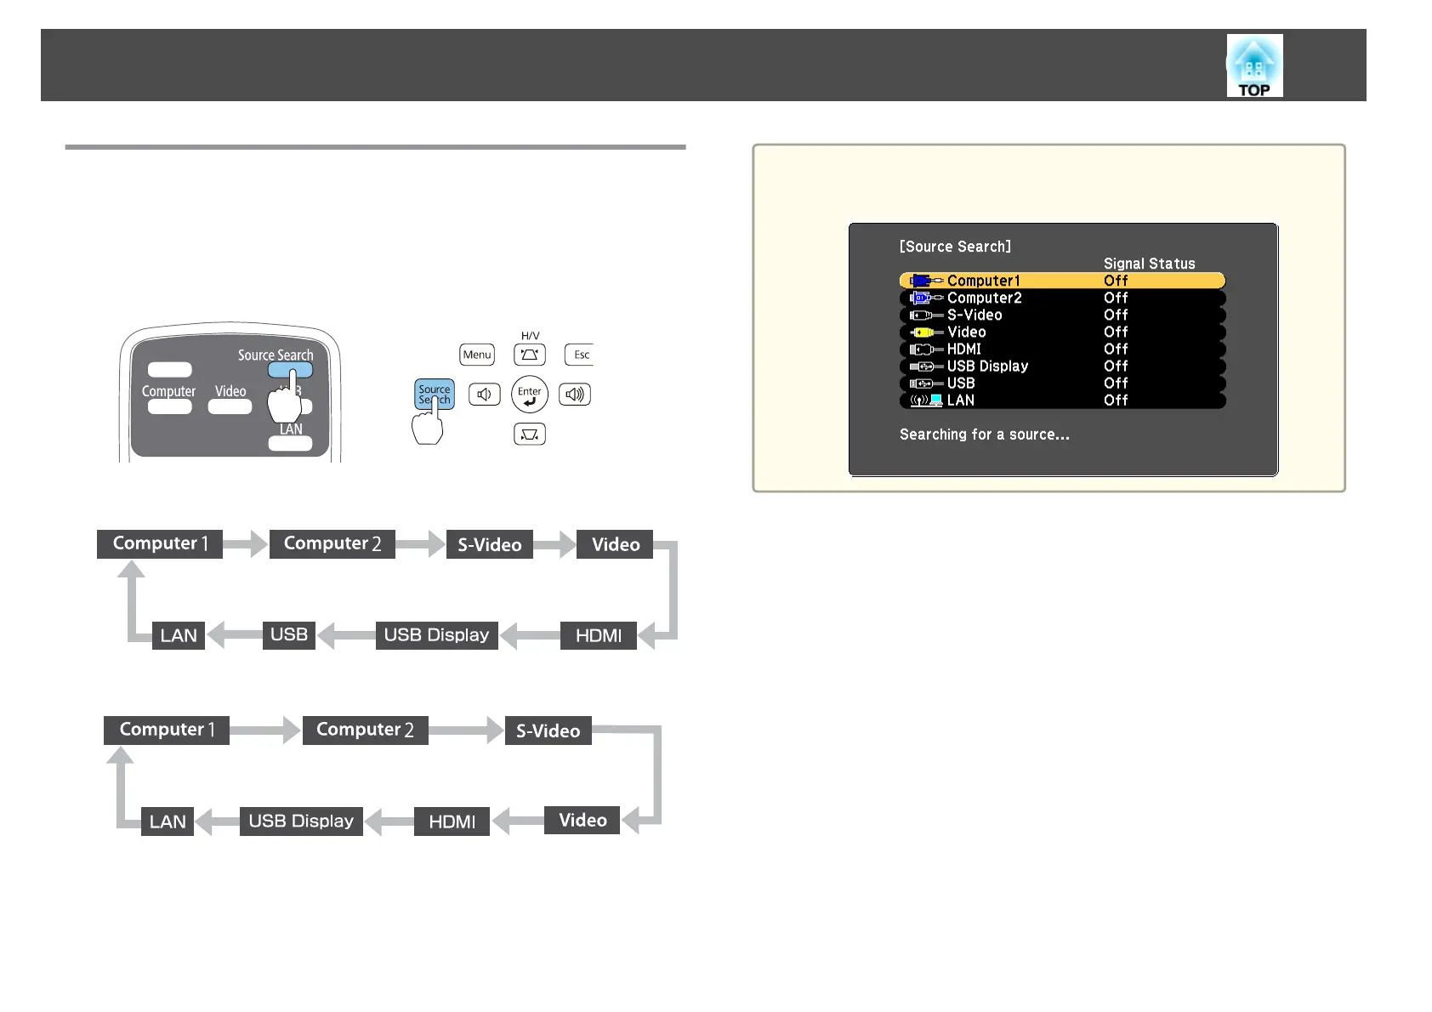
Task: Click Video box in diagram including USB
Action: click(x=615, y=544)
